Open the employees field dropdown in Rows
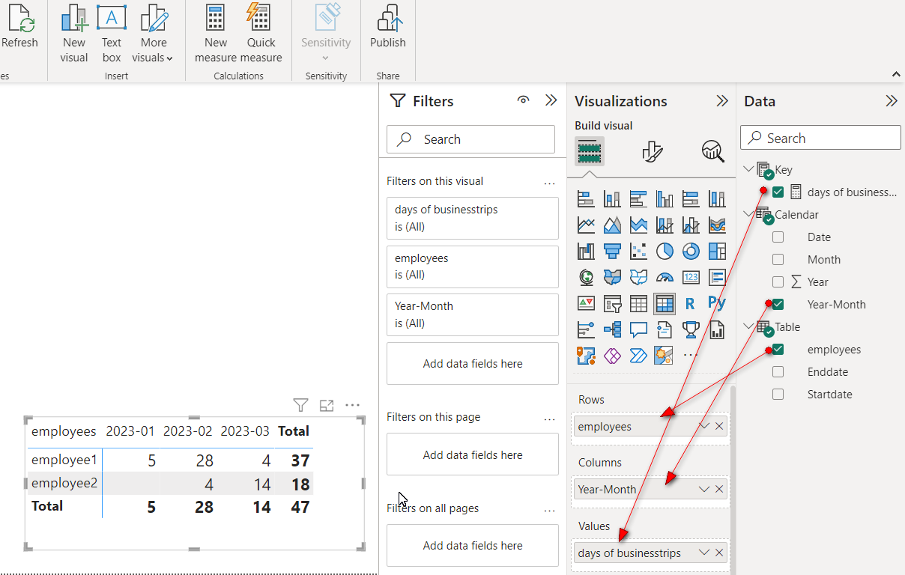 pos(704,426)
